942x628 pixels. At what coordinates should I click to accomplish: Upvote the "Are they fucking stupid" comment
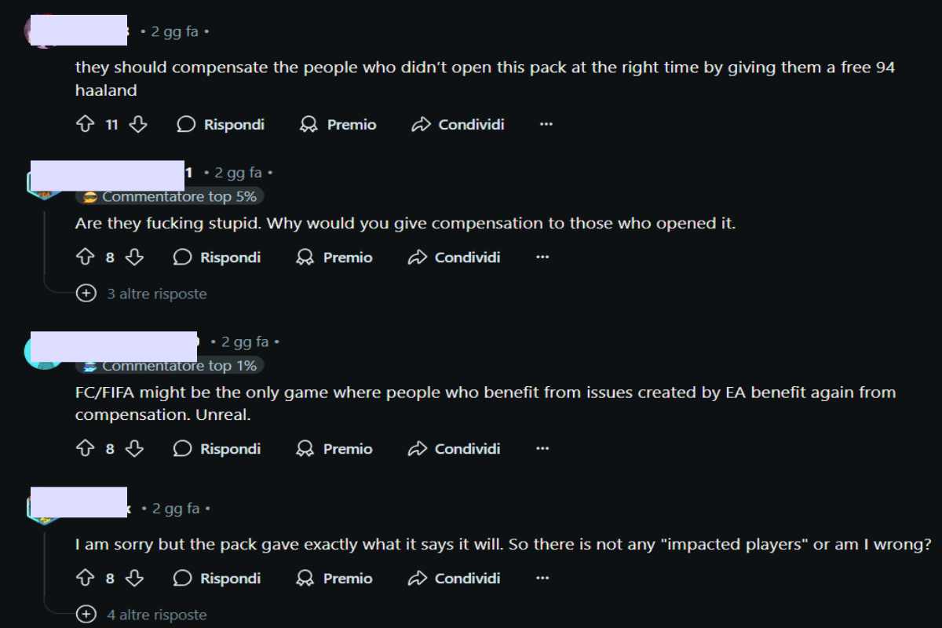pos(85,257)
